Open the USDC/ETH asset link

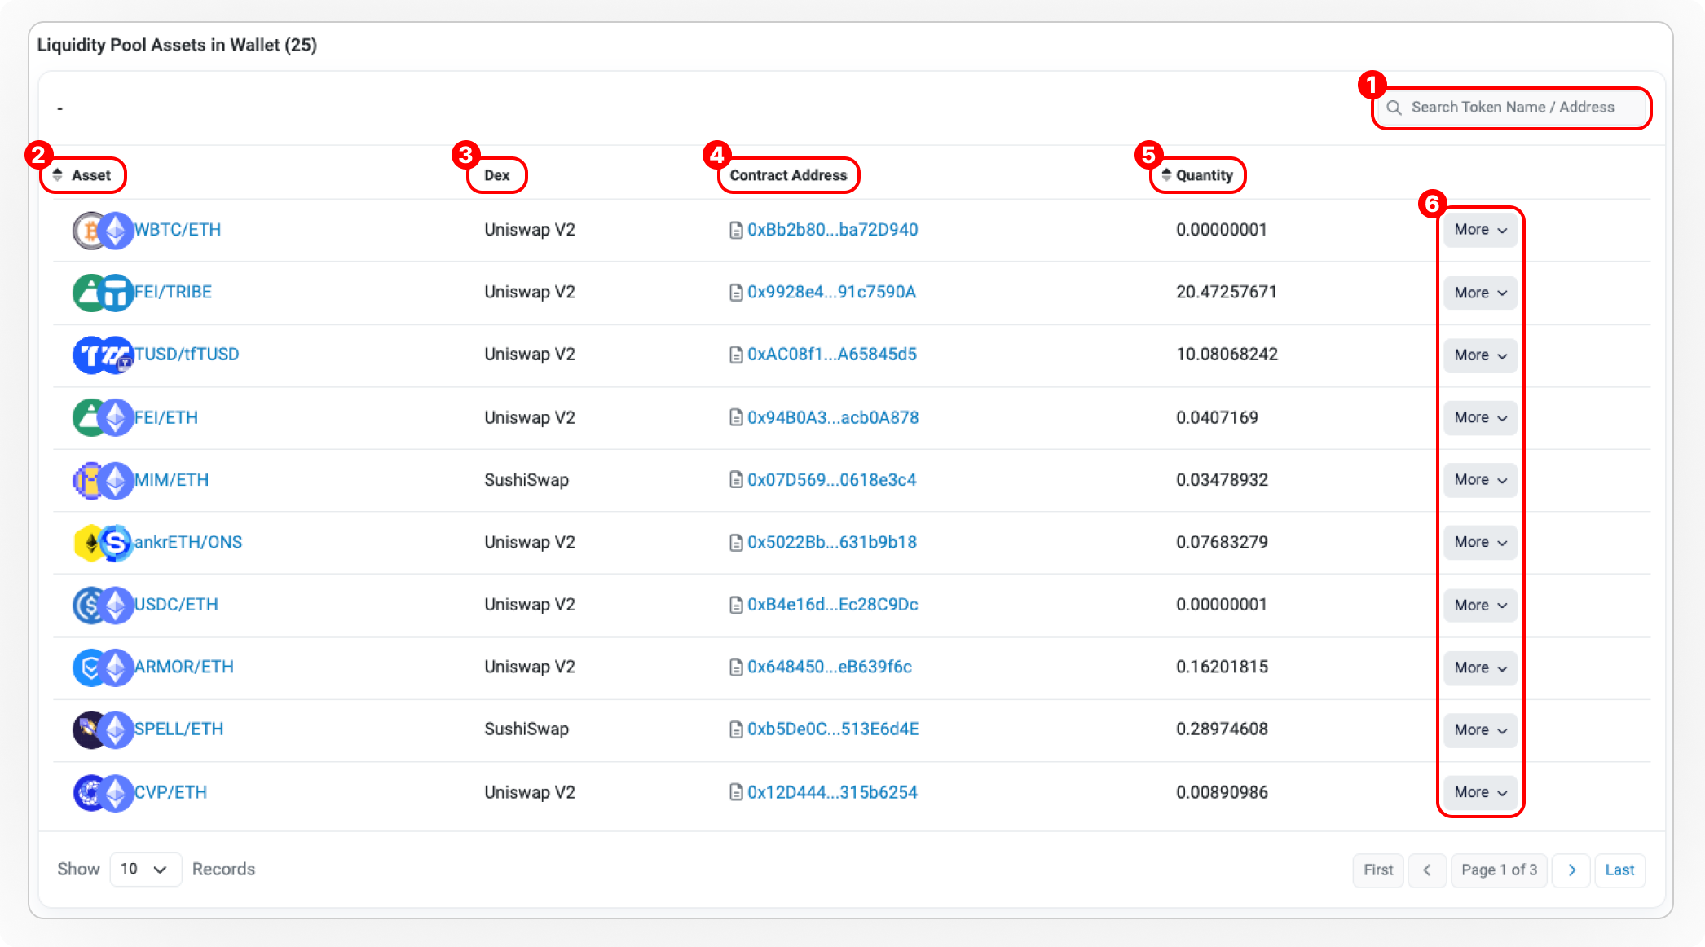pos(176,605)
